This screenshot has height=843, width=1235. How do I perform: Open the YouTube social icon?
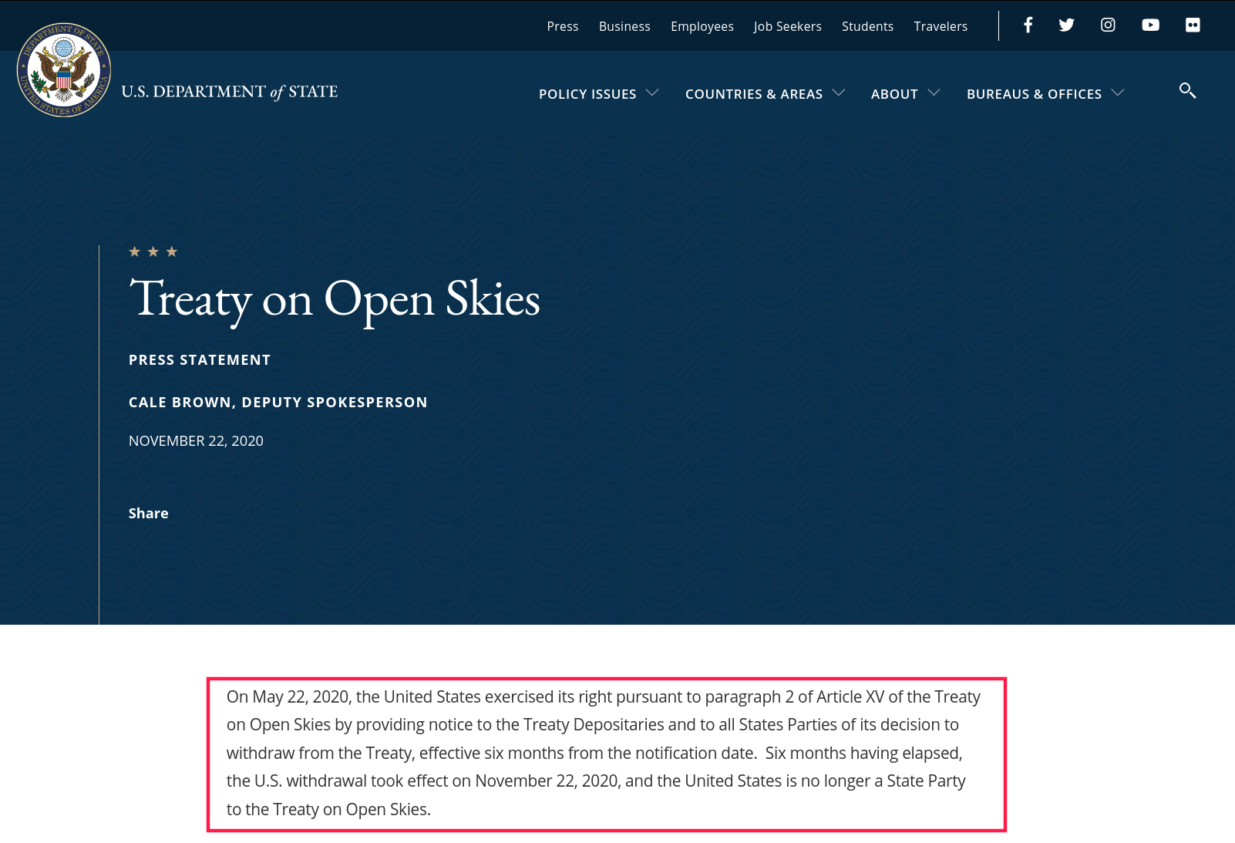pos(1150,25)
